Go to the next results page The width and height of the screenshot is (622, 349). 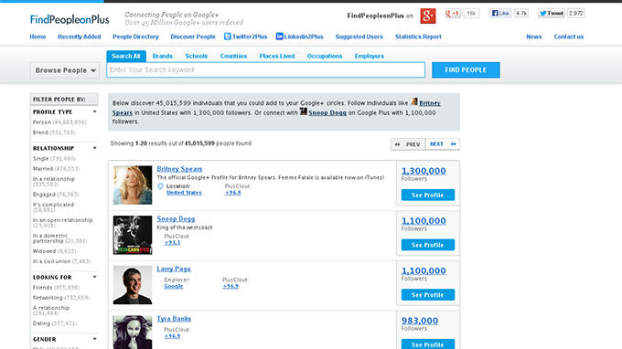coord(443,144)
